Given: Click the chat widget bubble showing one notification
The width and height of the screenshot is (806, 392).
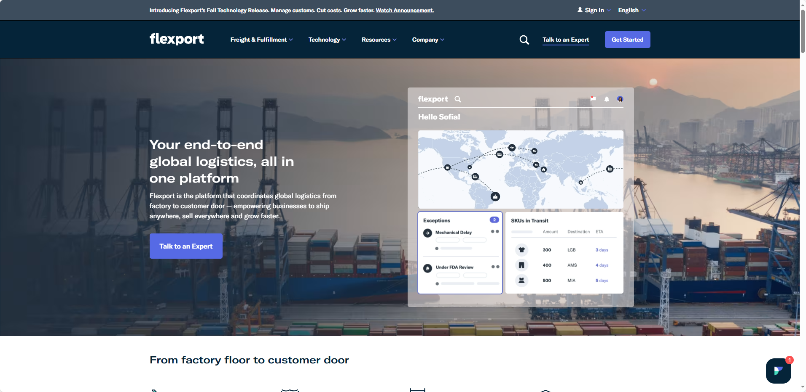Looking at the screenshot, I should [778, 371].
